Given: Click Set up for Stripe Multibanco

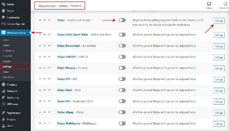Looking at the screenshot, I should [219, 124].
